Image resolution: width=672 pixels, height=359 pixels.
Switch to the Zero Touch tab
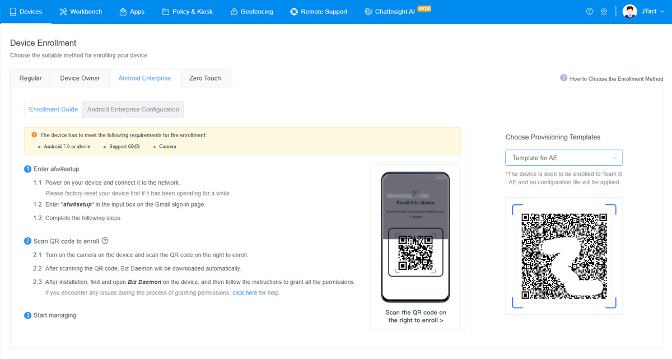click(205, 78)
